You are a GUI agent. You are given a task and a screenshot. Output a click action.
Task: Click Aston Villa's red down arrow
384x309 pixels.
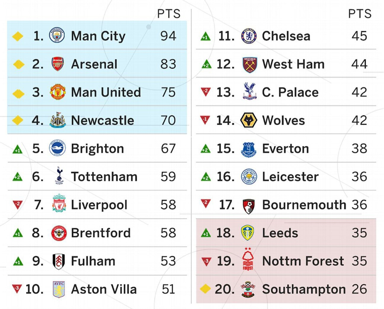(x=17, y=288)
